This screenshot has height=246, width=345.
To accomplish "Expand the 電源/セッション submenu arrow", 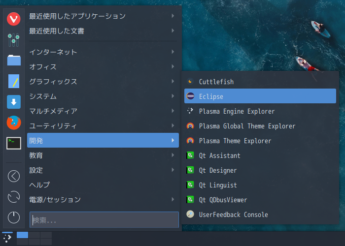I will click(173, 199).
